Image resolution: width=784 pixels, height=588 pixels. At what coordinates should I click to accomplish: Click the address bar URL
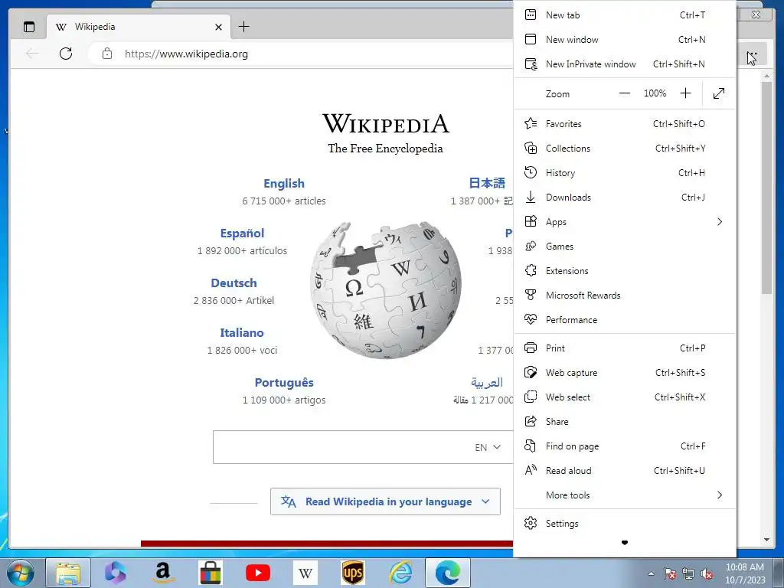point(187,54)
